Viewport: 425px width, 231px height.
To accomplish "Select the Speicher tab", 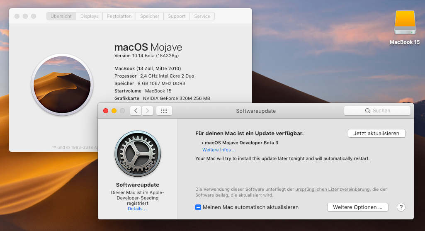I will point(150,16).
